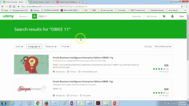Open the browser home page
The image size is (189, 106).
[x=14, y=6]
